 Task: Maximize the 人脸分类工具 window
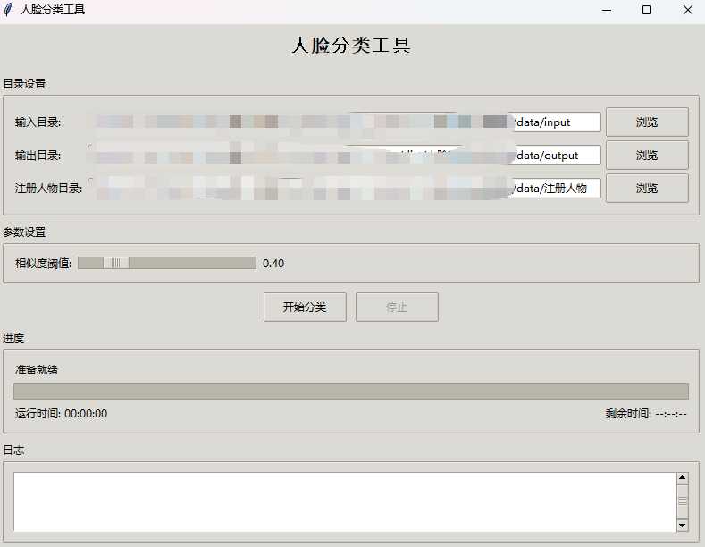pos(647,10)
